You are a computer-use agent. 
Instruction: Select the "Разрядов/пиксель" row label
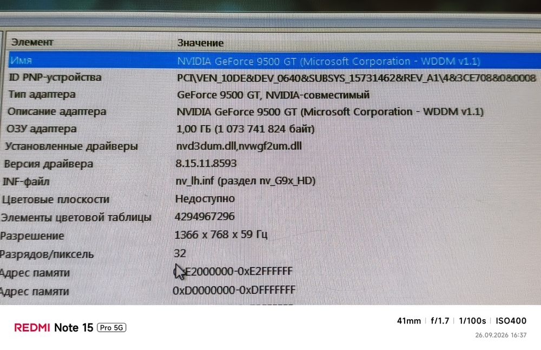tap(47, 254)
